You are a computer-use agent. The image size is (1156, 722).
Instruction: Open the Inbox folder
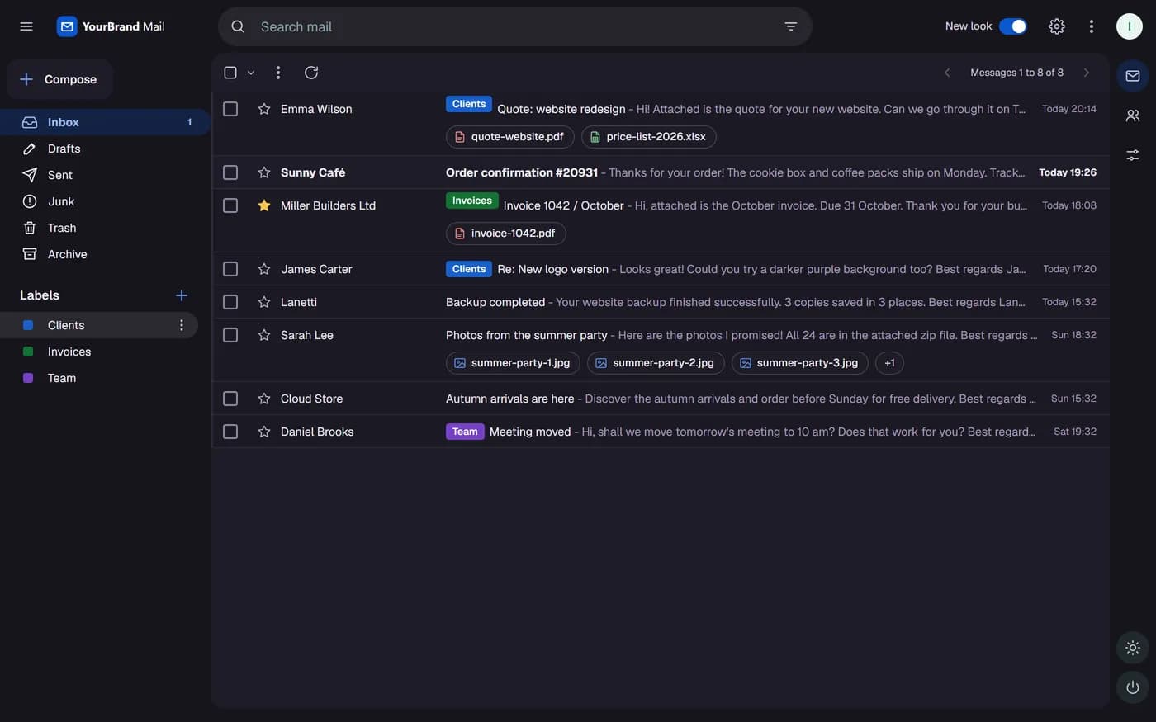106,122
